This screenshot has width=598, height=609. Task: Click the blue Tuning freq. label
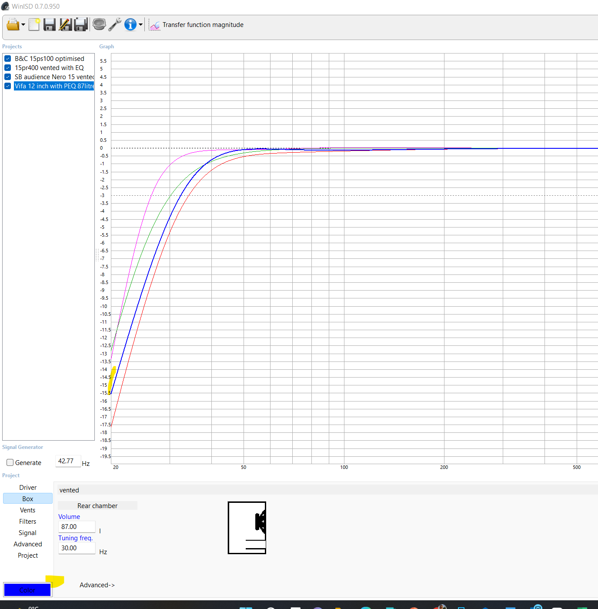[76, 538]
